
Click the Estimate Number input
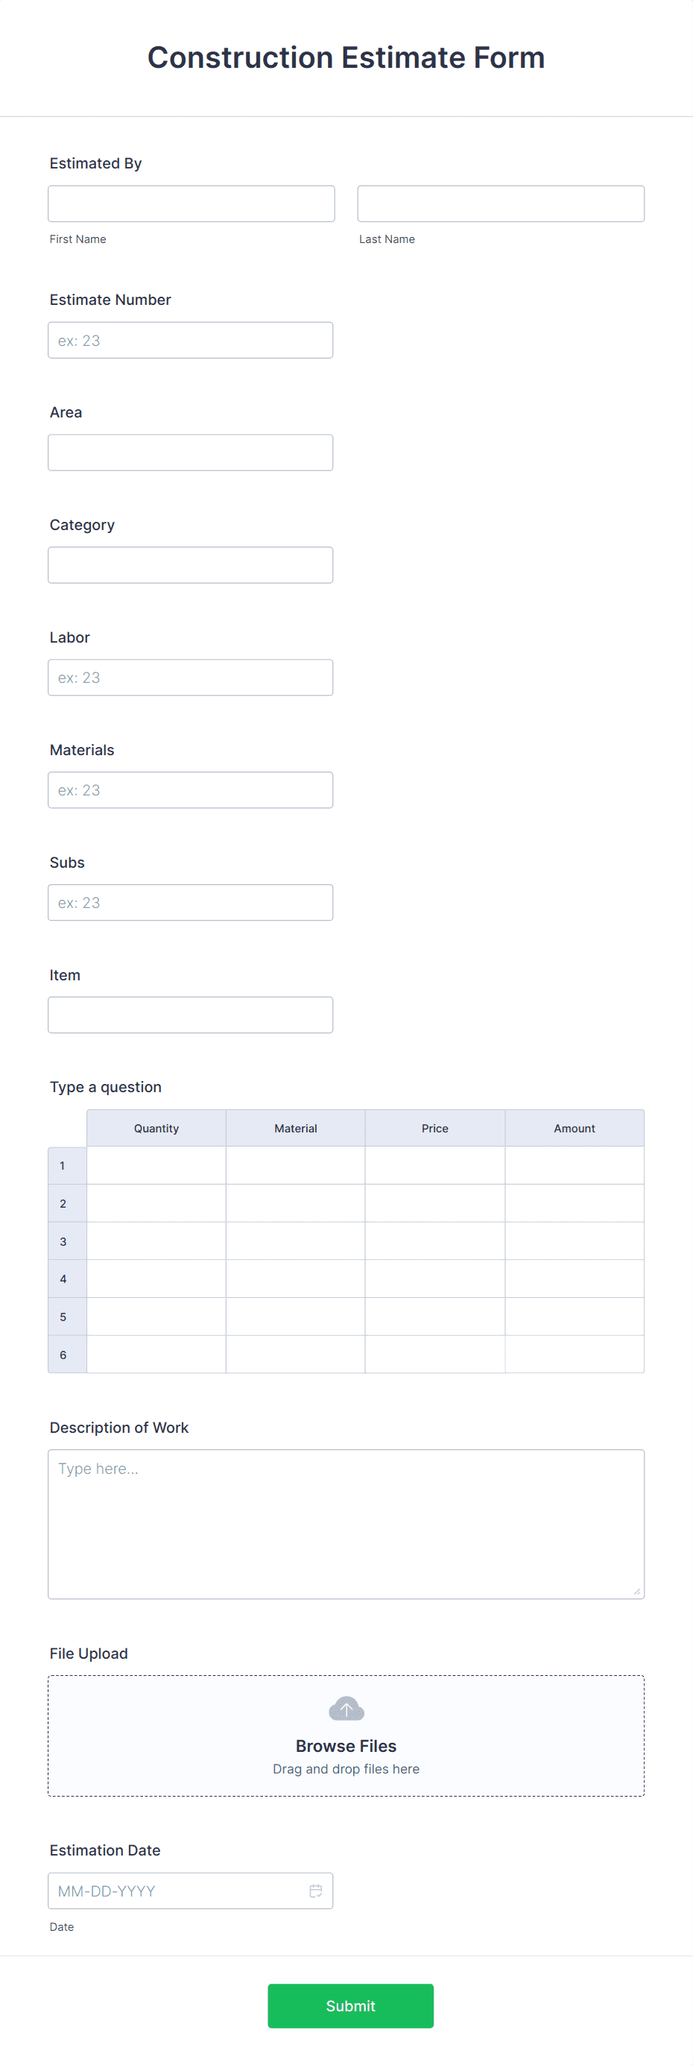coord(191,340)
